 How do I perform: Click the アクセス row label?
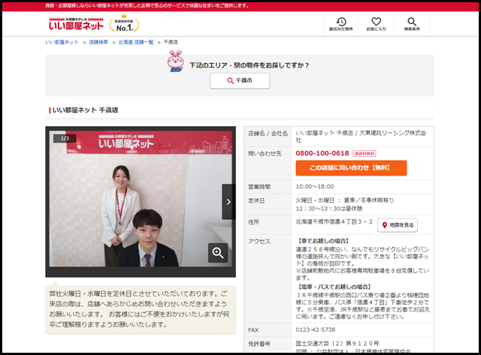[x=259, y=242]
